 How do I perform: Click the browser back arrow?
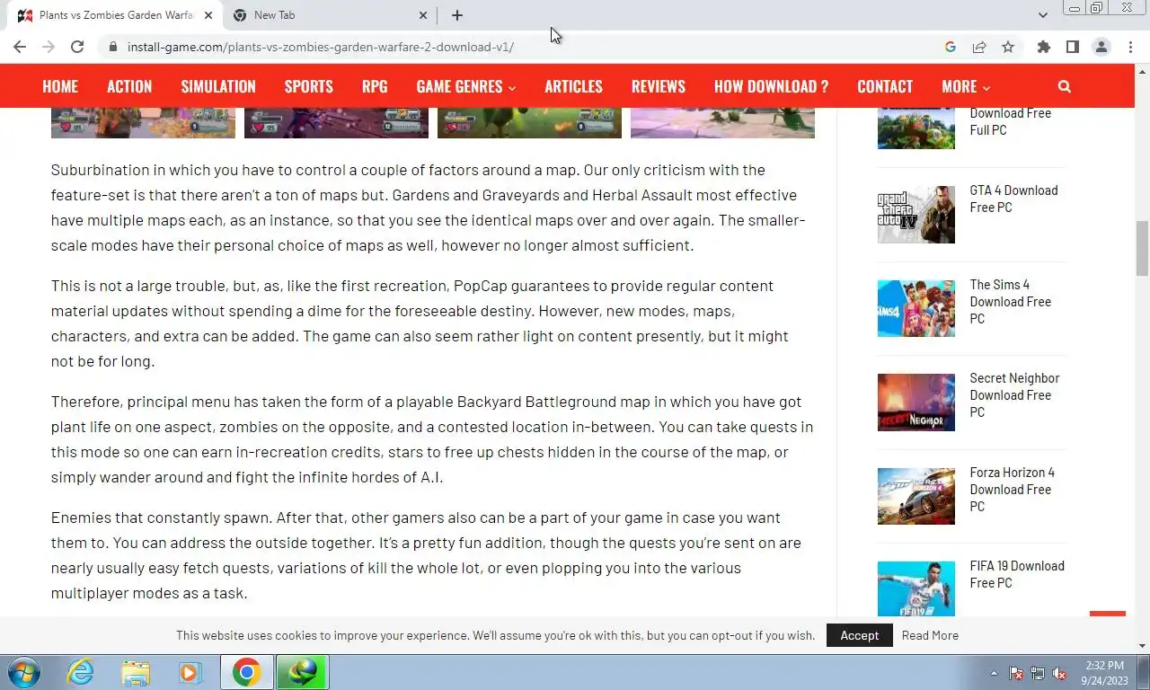pos(20,47)
